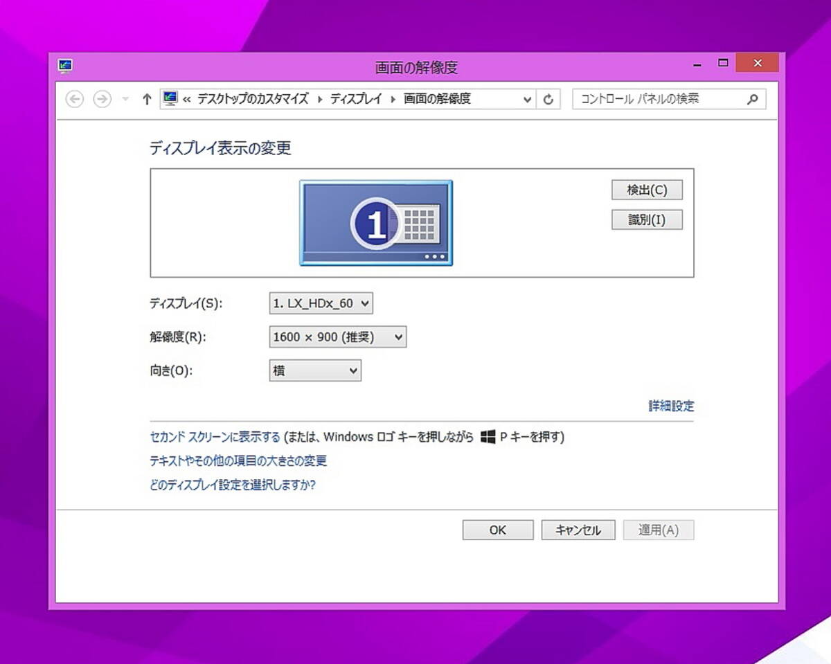This screenshot has width=831, height=664.
Task: Click the Windows logo icon in the hint text
Action: pyautogui.click(x=488, y=437)
